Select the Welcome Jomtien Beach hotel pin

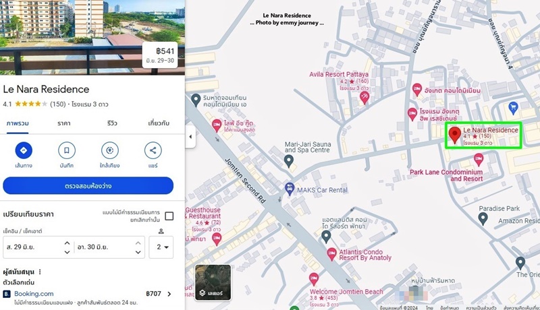(x=313, y=279)
